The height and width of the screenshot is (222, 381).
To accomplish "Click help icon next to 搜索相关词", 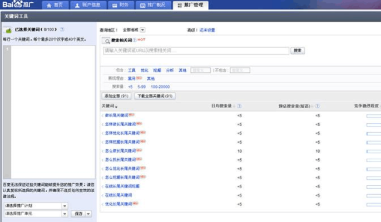I will (135, 40).
